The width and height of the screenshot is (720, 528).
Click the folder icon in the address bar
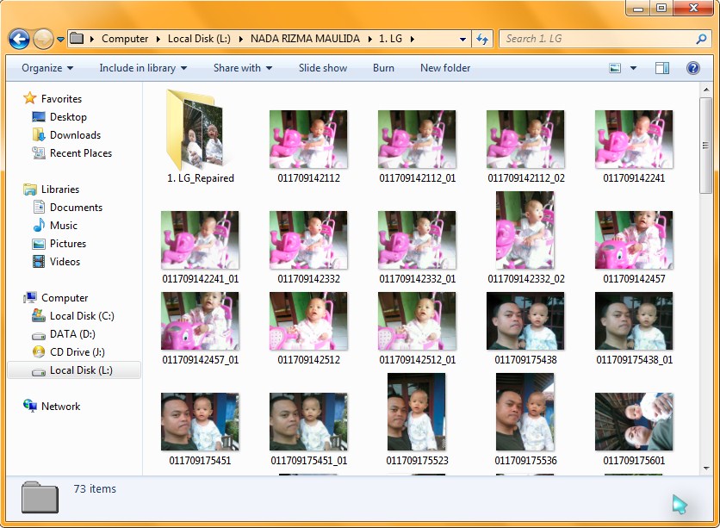[77, 39]
